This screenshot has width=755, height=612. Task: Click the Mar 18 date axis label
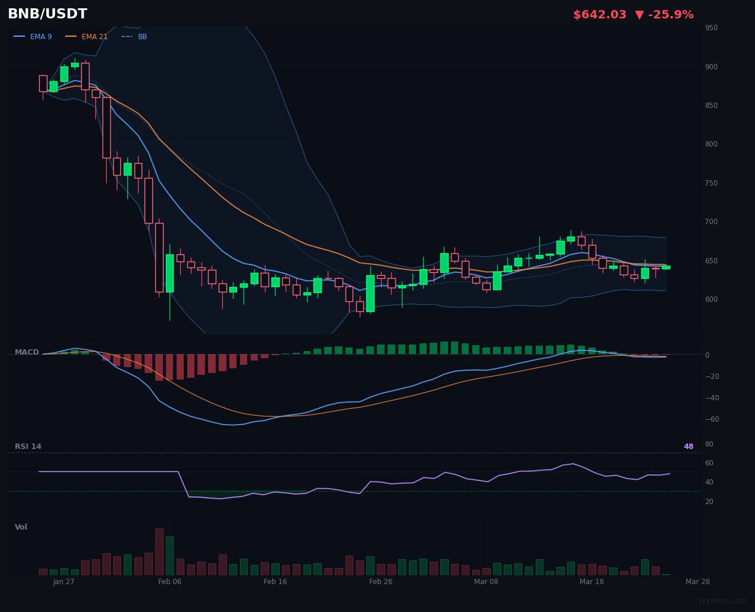point(591,582)
